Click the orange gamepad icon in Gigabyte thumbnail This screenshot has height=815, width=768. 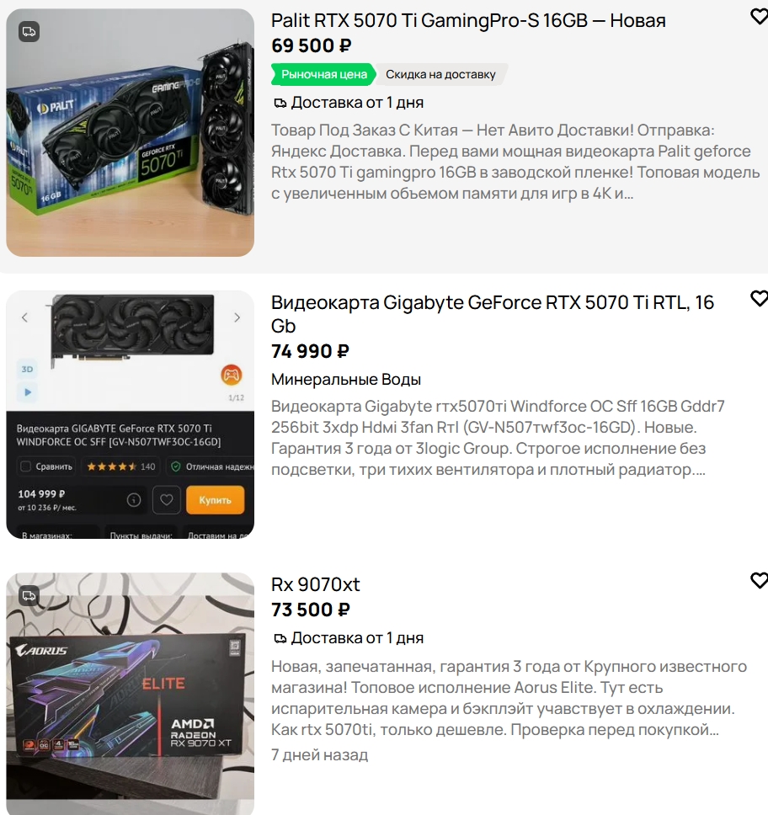point(232,375)
